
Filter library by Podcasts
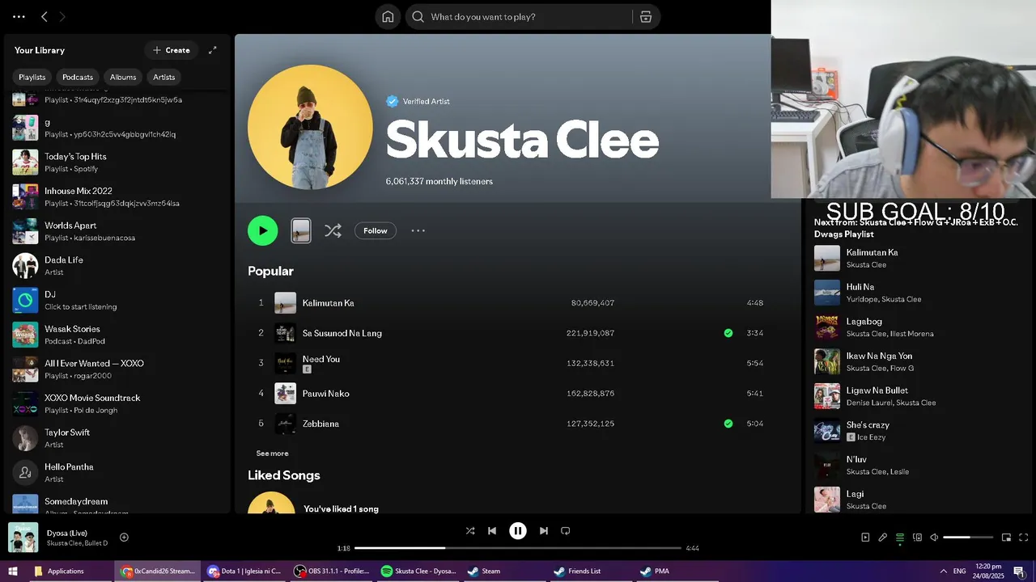[78, 77]
